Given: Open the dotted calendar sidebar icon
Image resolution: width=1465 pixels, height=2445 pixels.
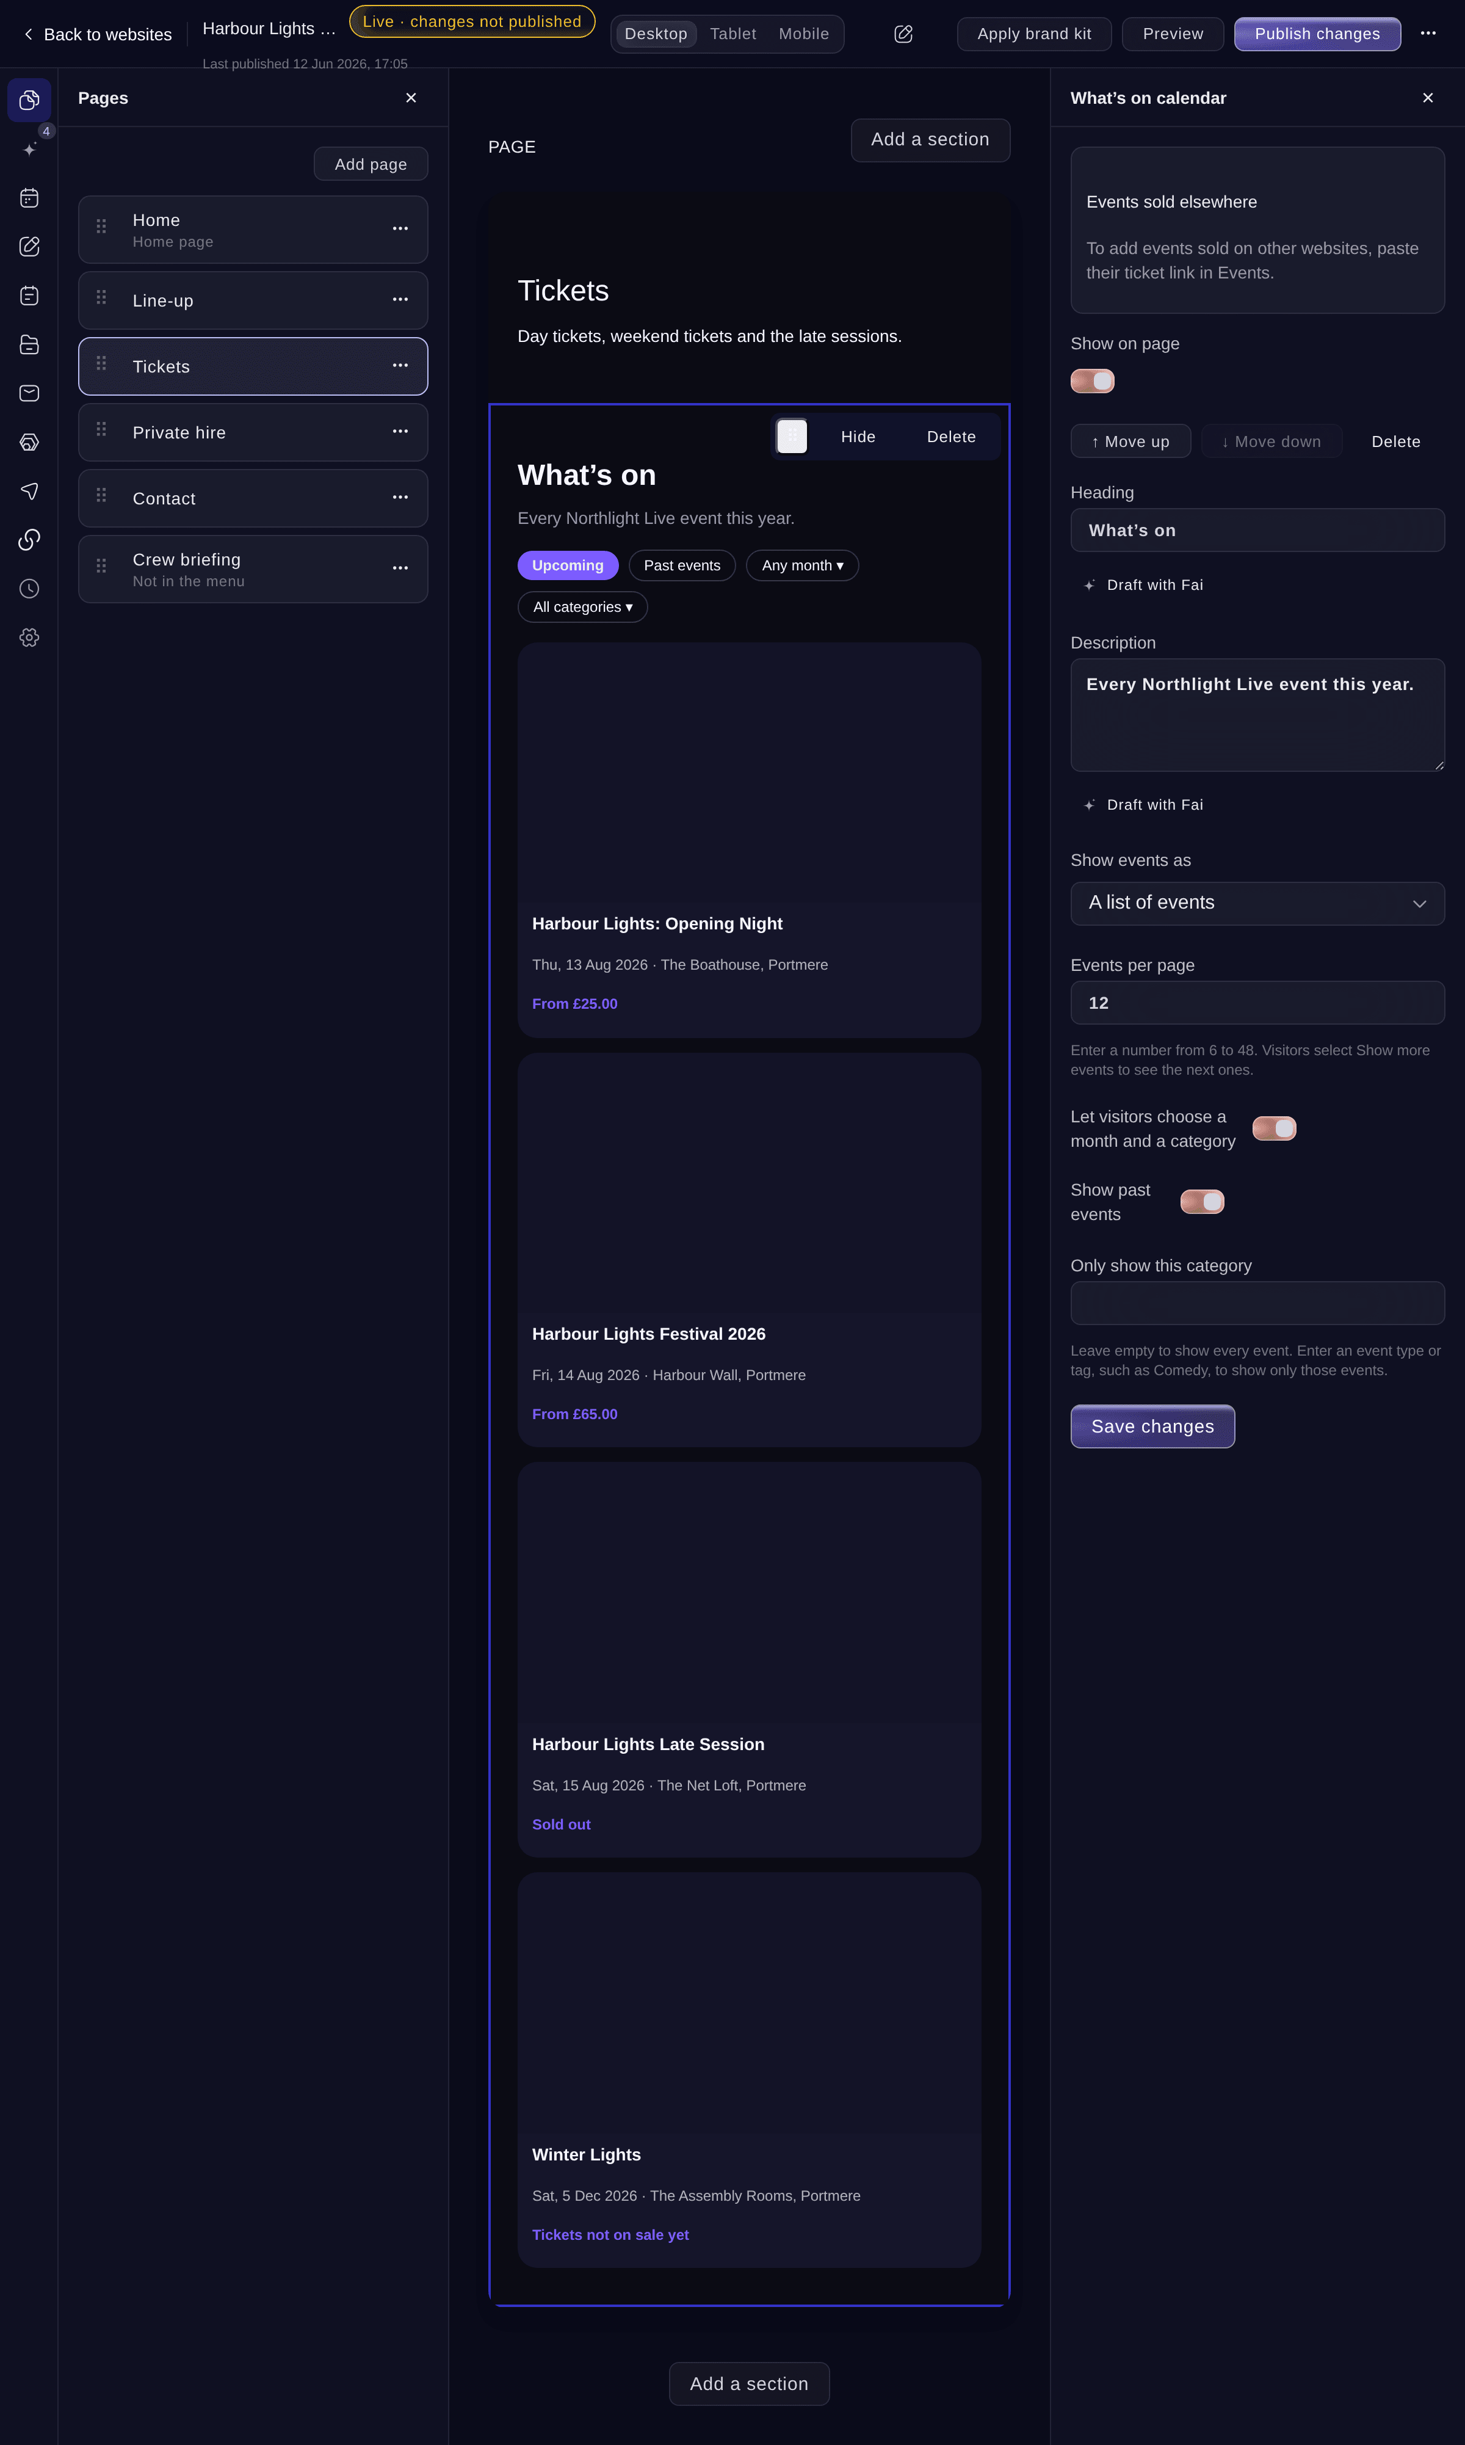Looking at the screenshot, I should coord(30,197).
